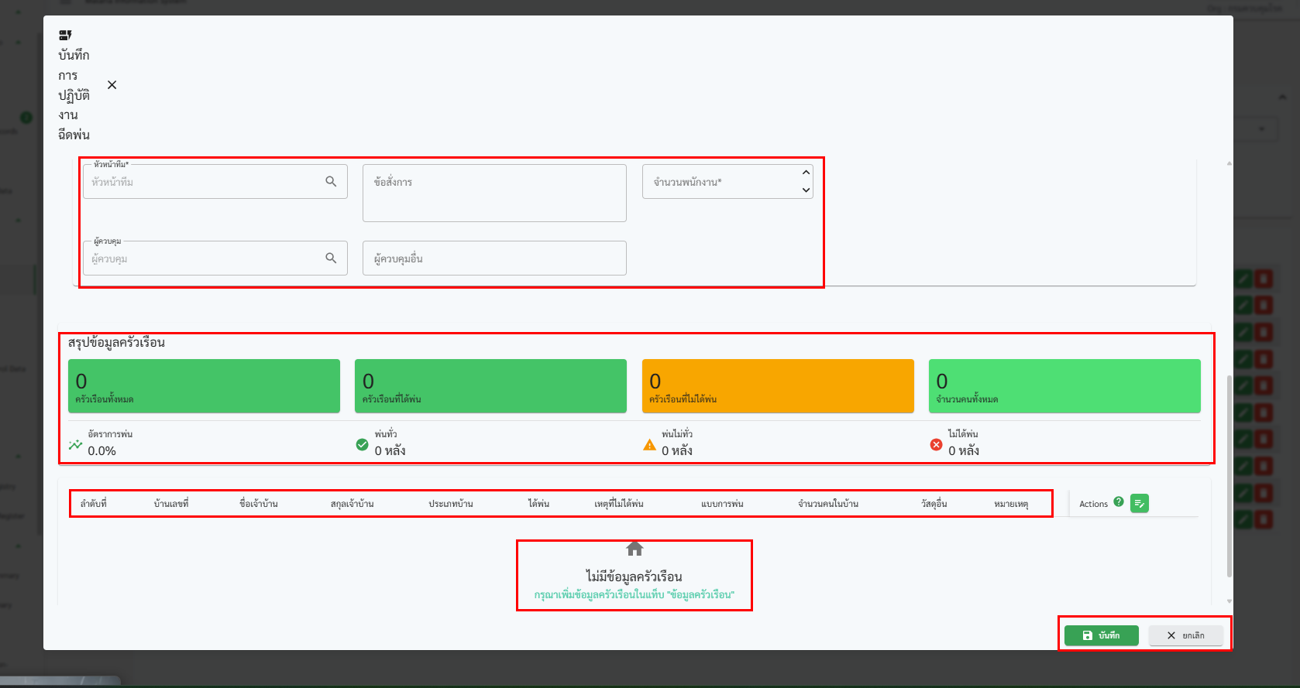1300x688 pixels.
Task: Click the house icon above ไม่มีข้อมูลครัวเรือน
Action: tap(635, 549)
